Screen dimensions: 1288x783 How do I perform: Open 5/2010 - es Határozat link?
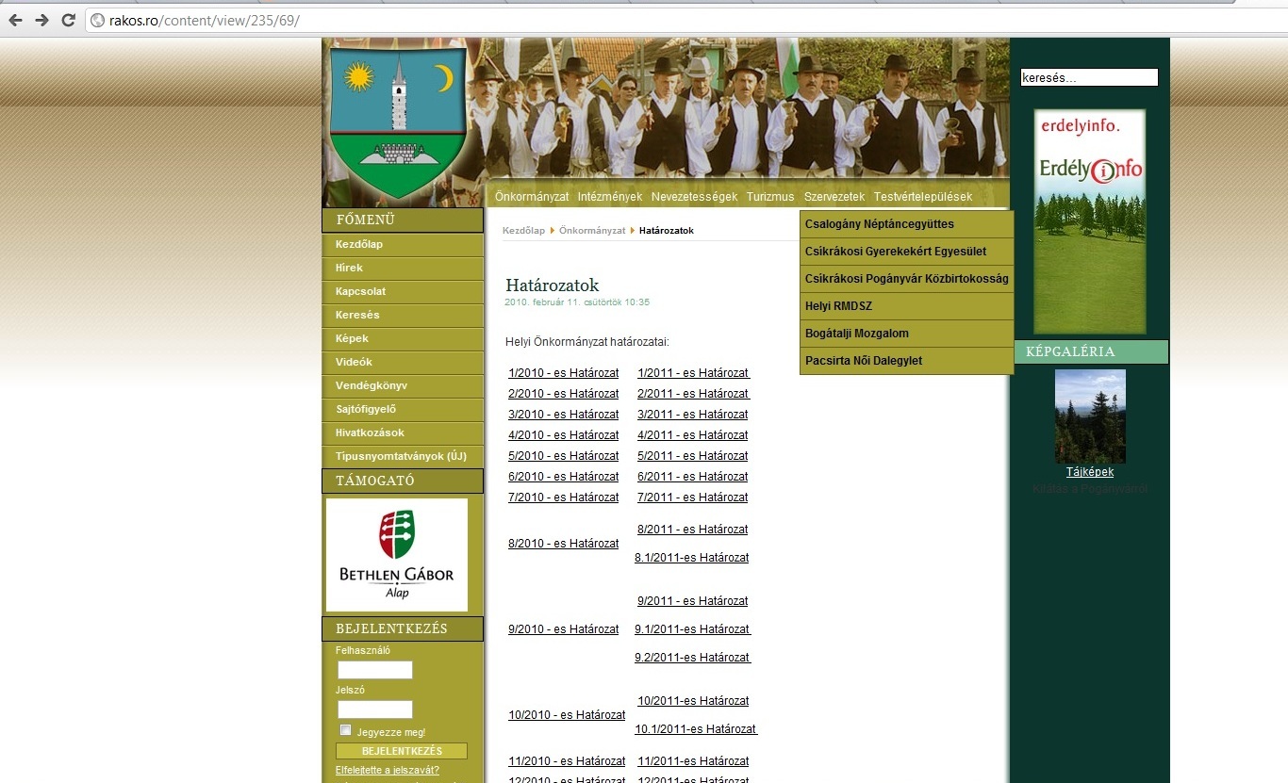tap(564, 456)
